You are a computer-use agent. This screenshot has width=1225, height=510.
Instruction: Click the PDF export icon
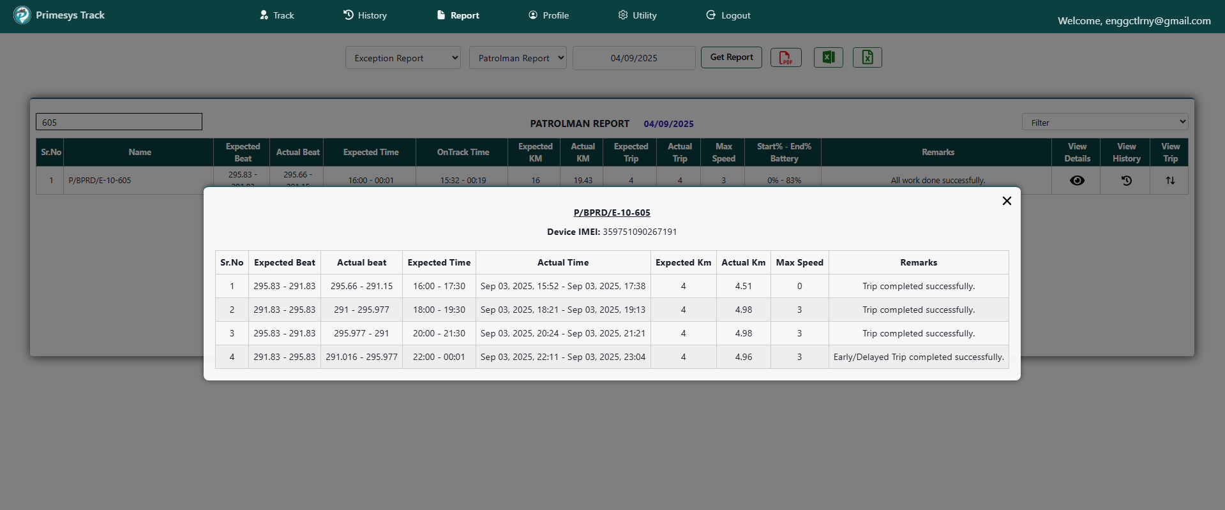(786, 57)
